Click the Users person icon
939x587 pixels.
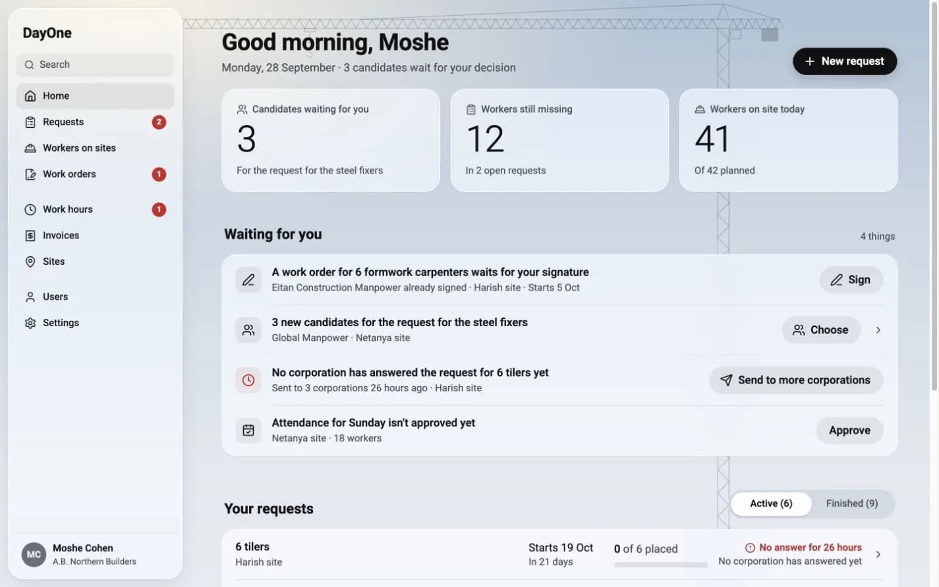pos(30,297)
